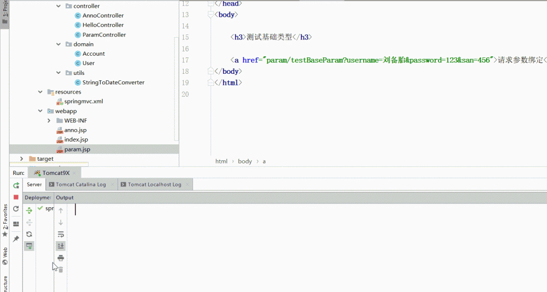Click the Project tree vertical scrollbar

click(176, 89)
